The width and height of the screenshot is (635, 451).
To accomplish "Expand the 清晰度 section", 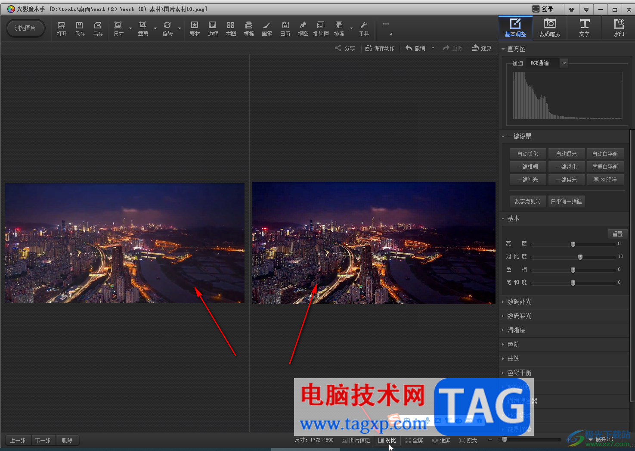I will (503, 330).
